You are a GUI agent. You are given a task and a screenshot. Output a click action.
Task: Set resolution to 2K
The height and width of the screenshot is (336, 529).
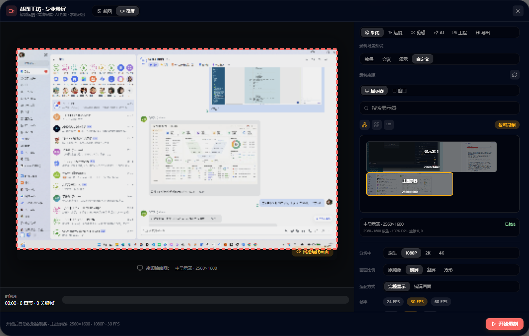(x=428, y=253)
